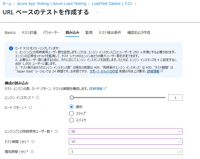Viewport: 200px width, 159px height.
Task: Navigate to ホーム in the breadcrumb
Action: coord(7,4)
